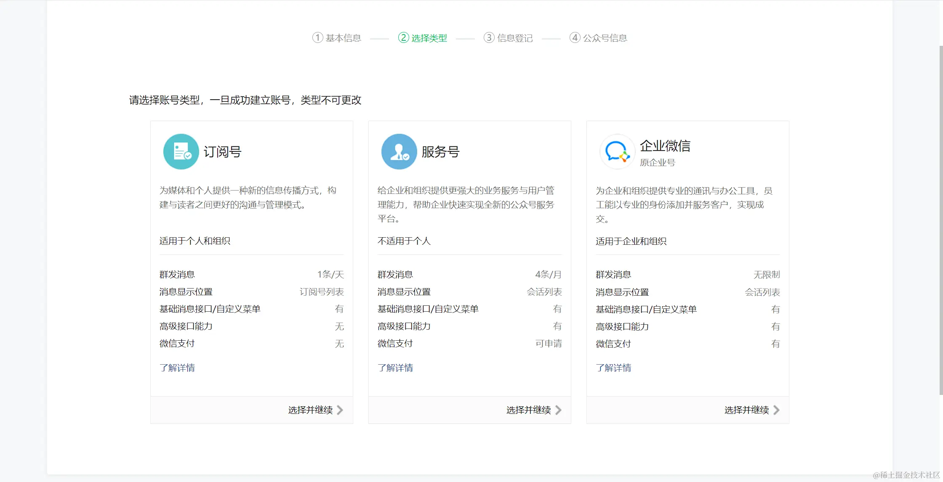Open 了解详情 link under 企业微信
943x482 pixels.
click(613, 368)
